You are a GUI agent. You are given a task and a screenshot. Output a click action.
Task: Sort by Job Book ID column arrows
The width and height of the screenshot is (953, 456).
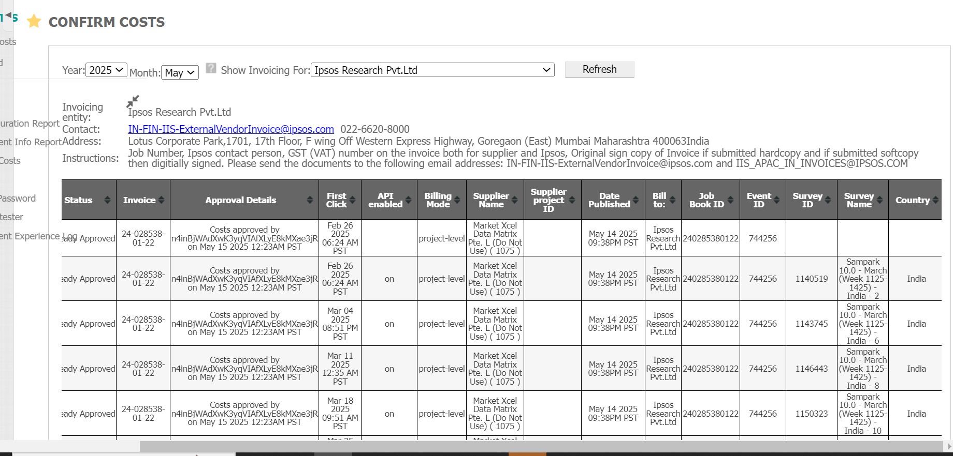pos(730,200)
